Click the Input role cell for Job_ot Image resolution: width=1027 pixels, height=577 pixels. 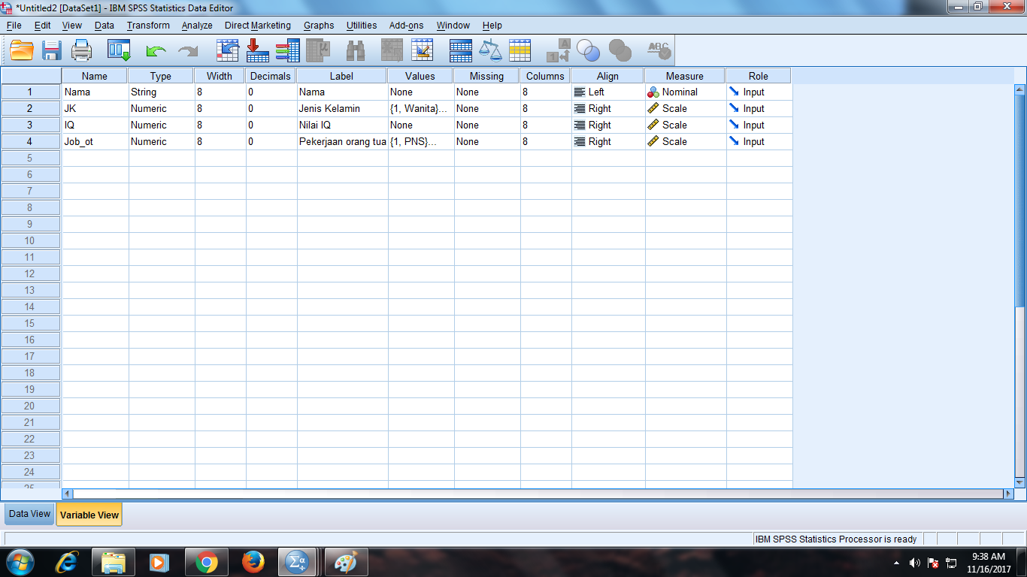coord(759,141)
